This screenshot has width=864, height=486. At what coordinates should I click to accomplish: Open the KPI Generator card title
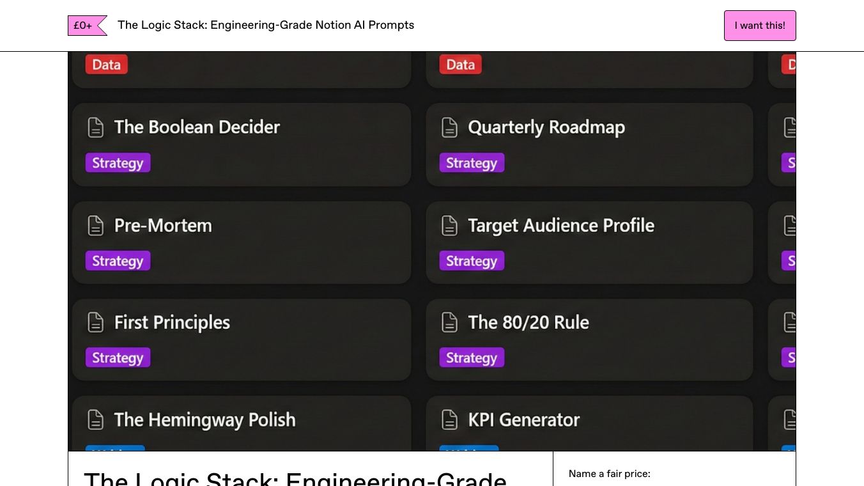tap(524, 420)
